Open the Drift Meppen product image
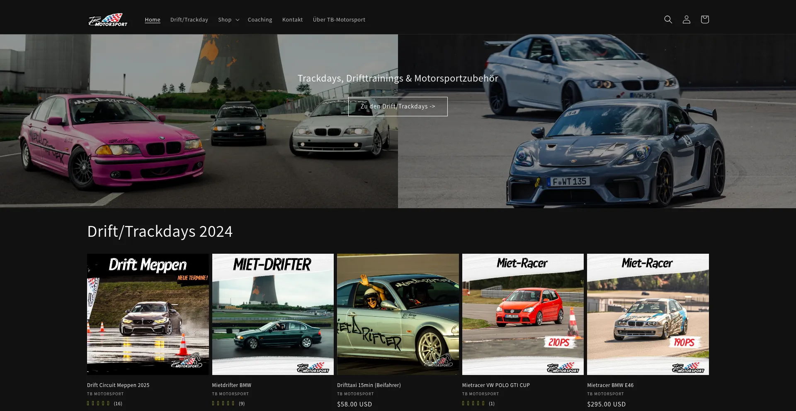Image resolution: width=796 pixels, height=411 pixels. (148, 314)
